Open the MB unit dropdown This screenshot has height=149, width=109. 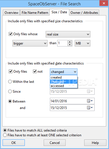point(83,43)
